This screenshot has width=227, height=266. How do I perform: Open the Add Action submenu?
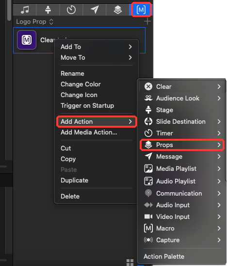click(97, 122)
